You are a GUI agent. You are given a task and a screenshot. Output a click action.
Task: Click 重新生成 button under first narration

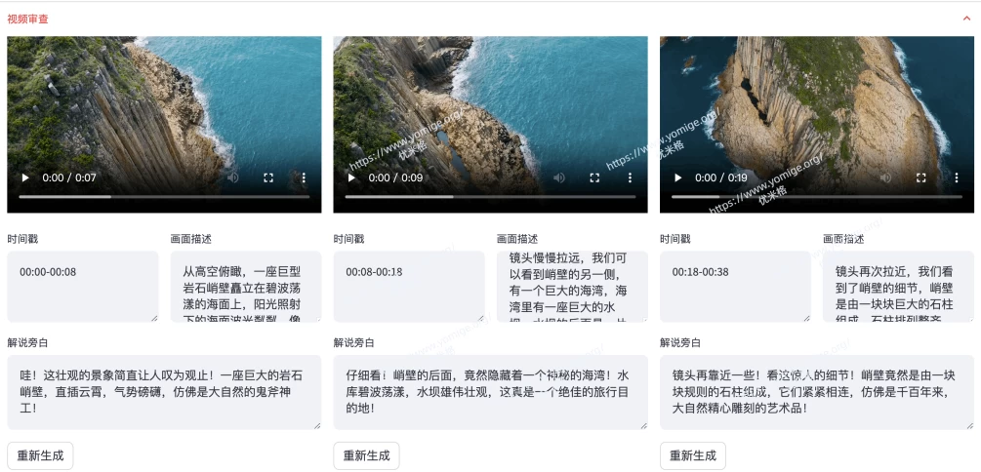[x=40, y=455]
